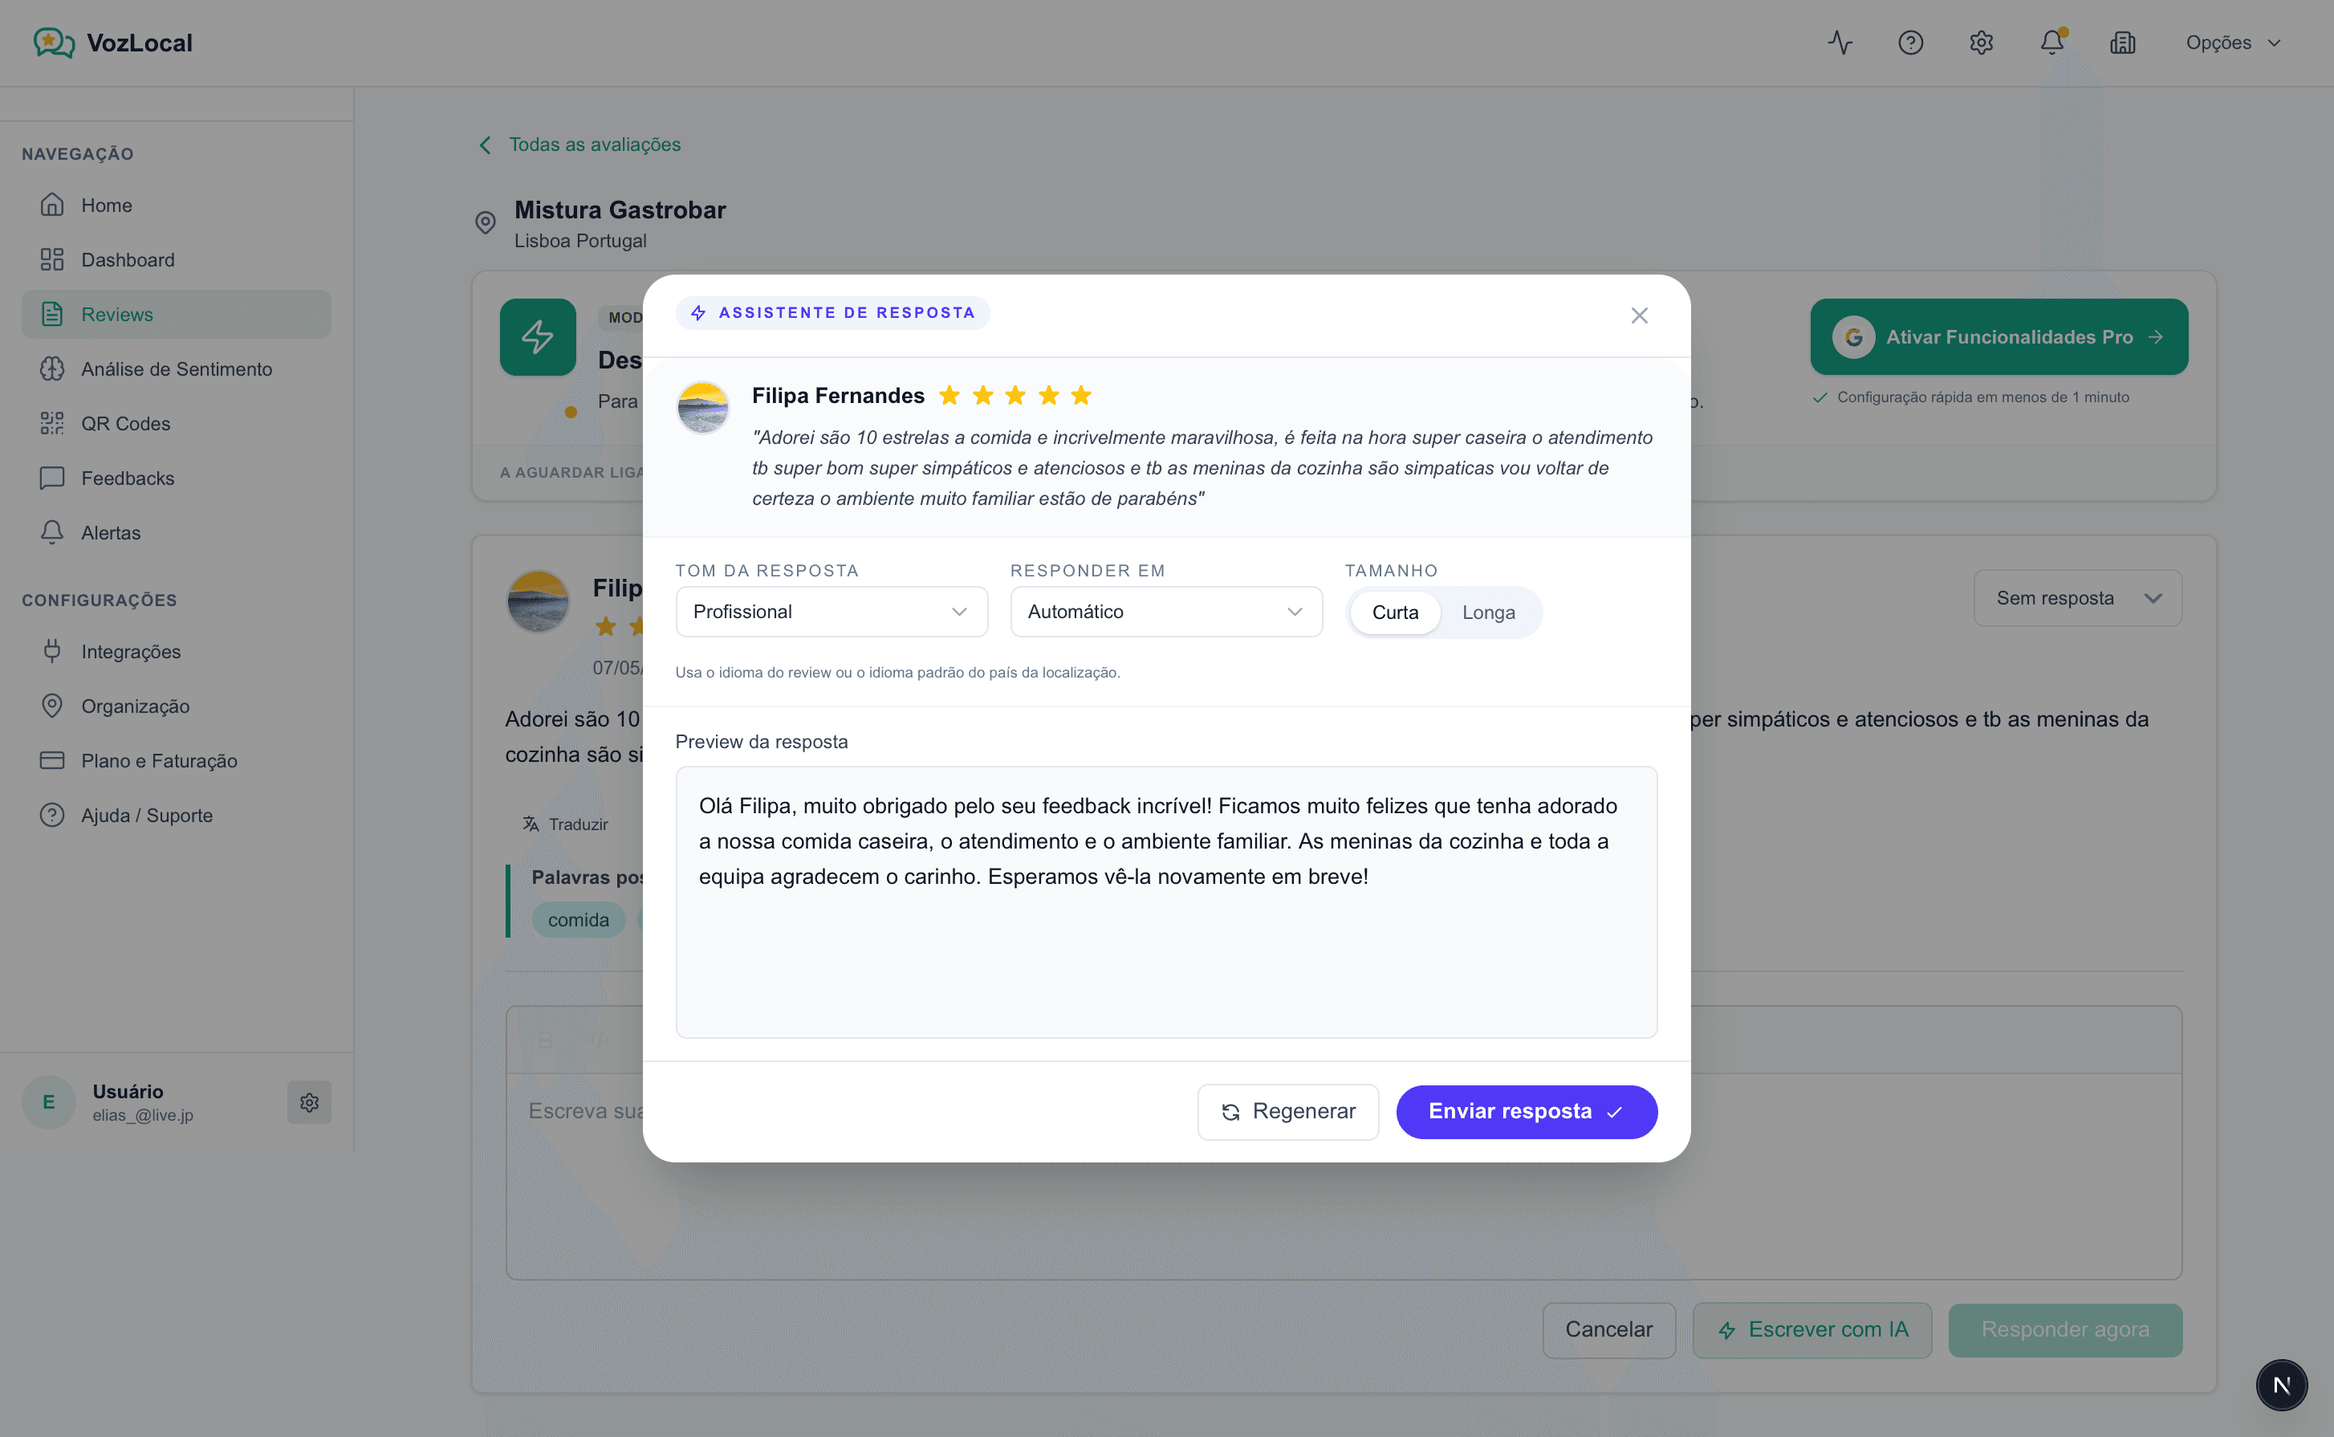Click into the response preview text area

(1165, 902)
